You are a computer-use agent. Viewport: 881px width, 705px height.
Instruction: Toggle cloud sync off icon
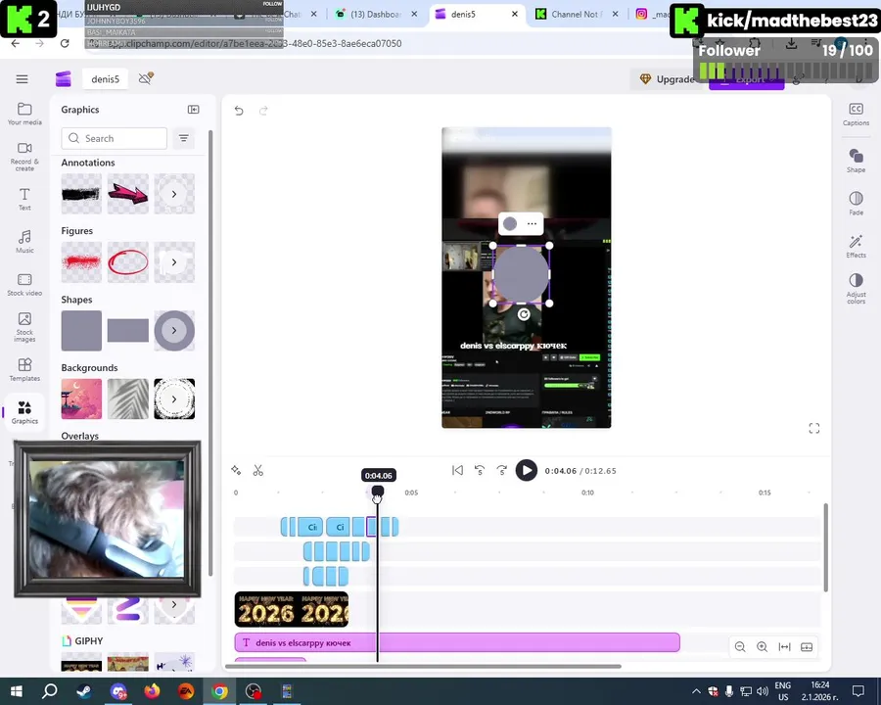(146, 78)
